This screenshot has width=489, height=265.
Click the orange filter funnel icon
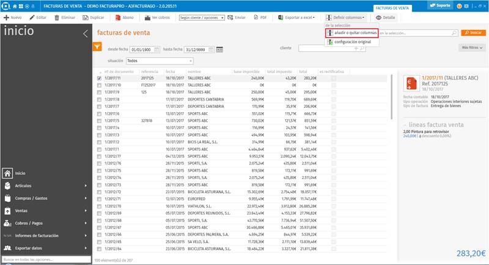(x=97, y=47)
